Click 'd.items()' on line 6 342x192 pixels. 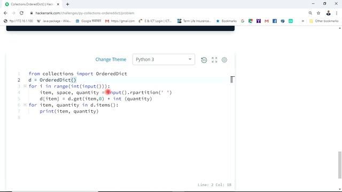pyautogui.click(x=103, y=105)
